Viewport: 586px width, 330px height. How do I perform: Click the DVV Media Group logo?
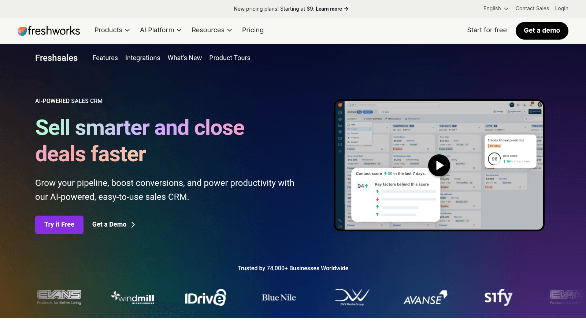coord(352,297)
